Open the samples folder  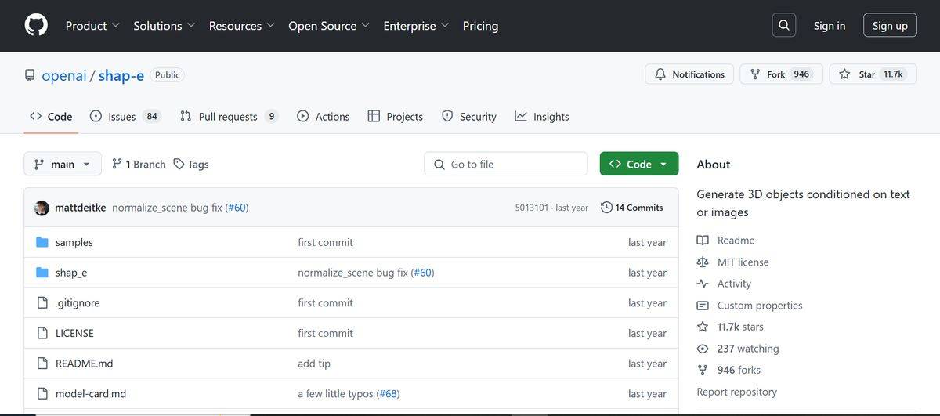(x=74, y=242)
